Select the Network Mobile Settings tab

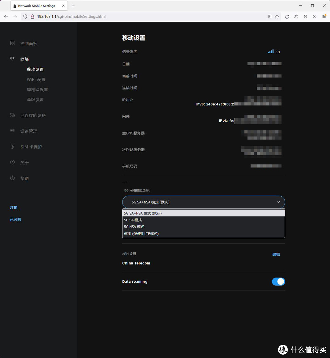click(x=39, y=6)
